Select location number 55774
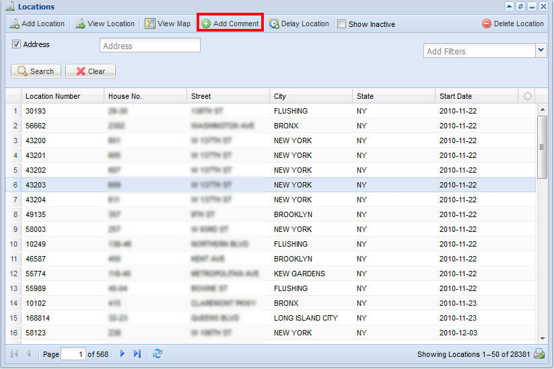Image resolution: width=554 pixels, height=369 pixels. click(x=36, y=274)
